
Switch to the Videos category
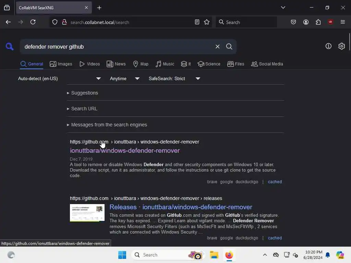coord(89,64)
